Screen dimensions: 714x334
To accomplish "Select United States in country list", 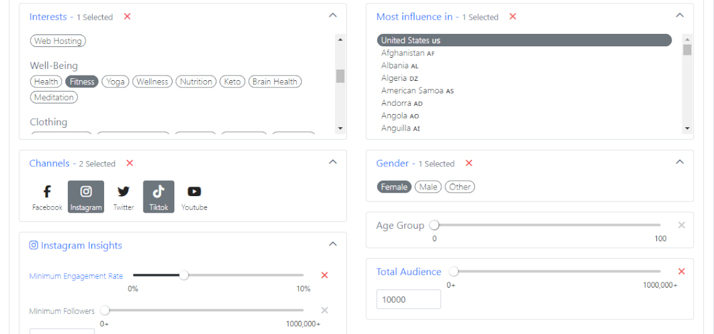I will click(x=524, y=40).
